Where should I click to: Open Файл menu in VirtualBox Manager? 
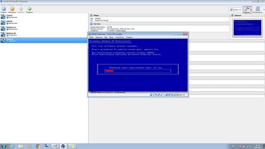(3, 5)
